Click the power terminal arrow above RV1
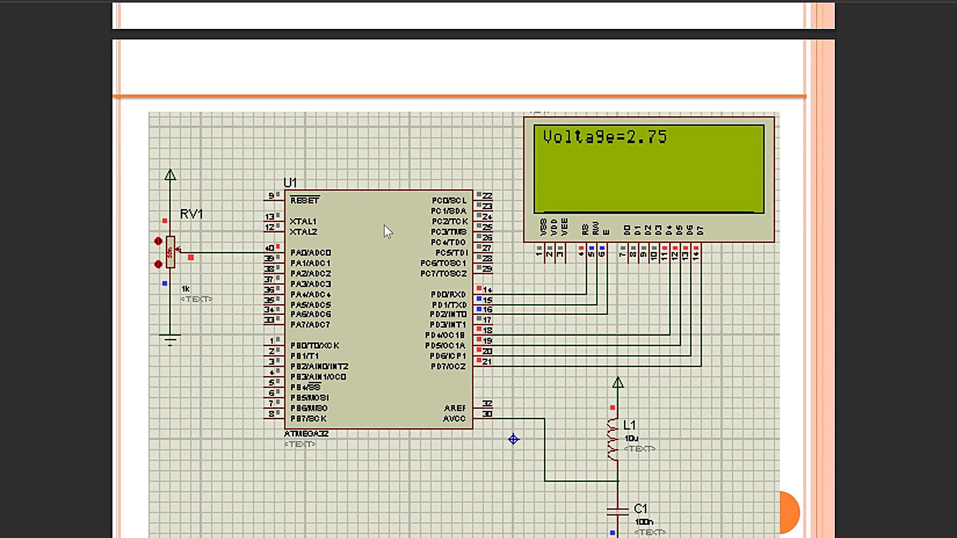Image resolution: width=957 pixels, height=538 pixels. pyautogui.click(x=170, y=175)
